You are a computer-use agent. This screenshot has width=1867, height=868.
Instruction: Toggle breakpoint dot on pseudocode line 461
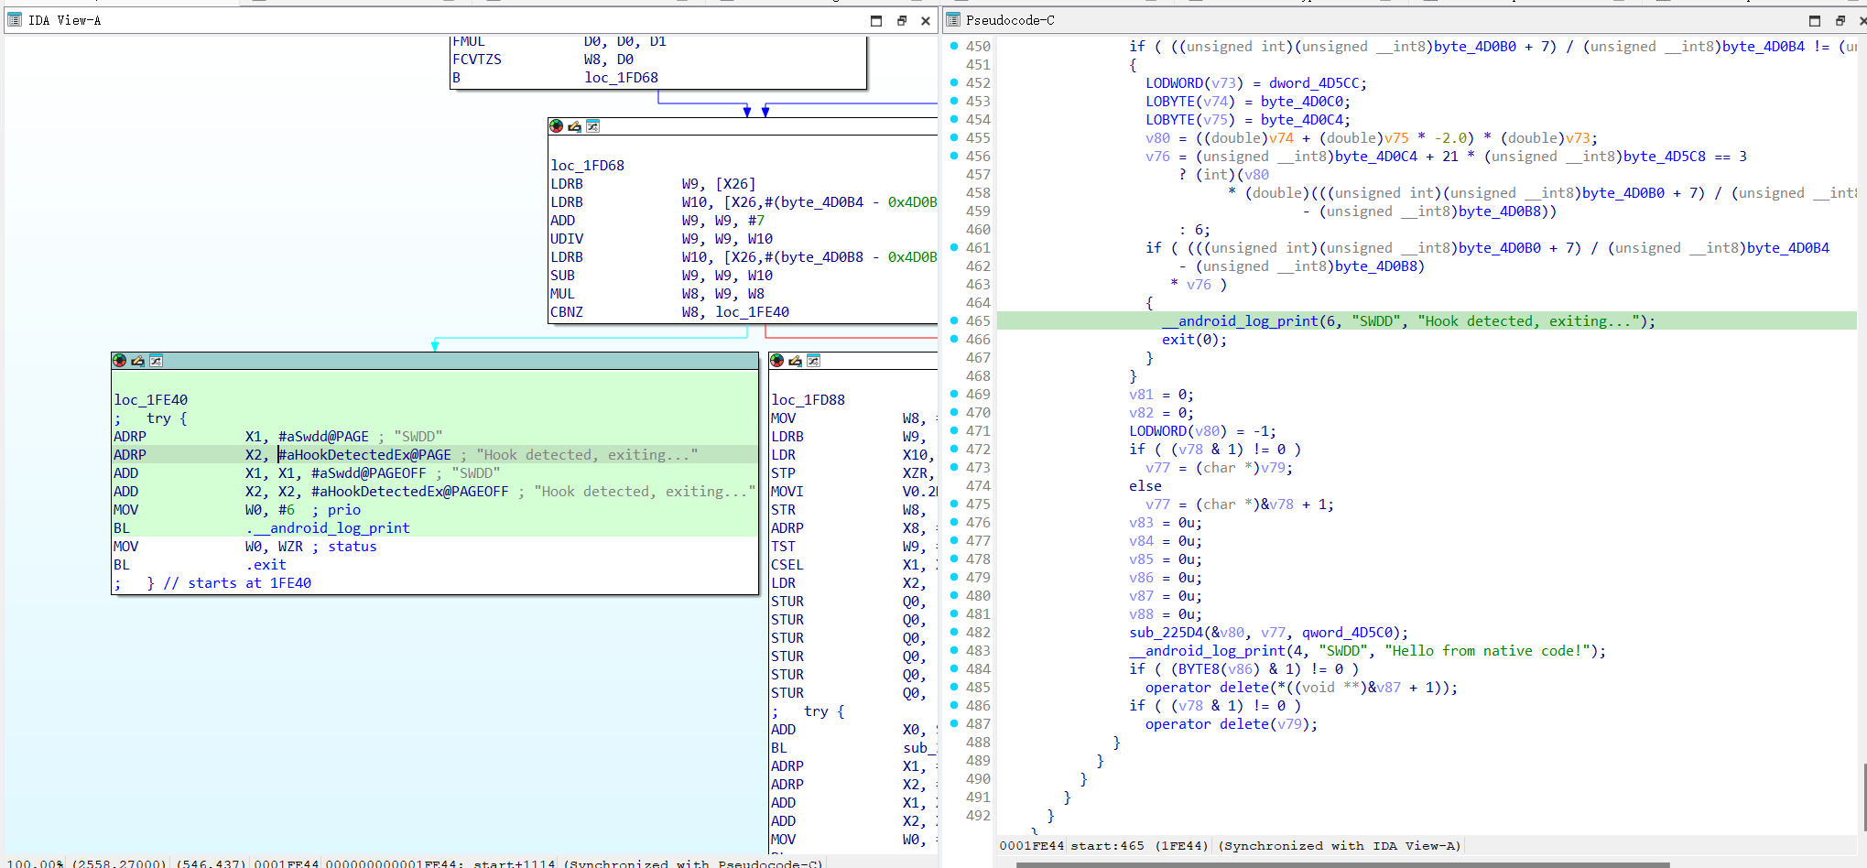click(x=954, y=247)
